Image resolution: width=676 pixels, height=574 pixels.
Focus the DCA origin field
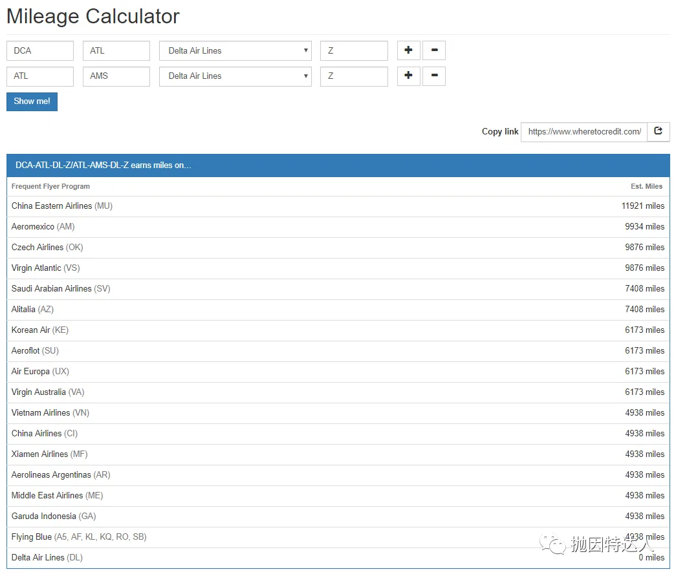tap(40, 51)
